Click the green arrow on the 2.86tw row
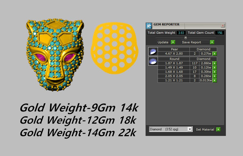Viewport: 243px width, 156px height. point(215,63)
